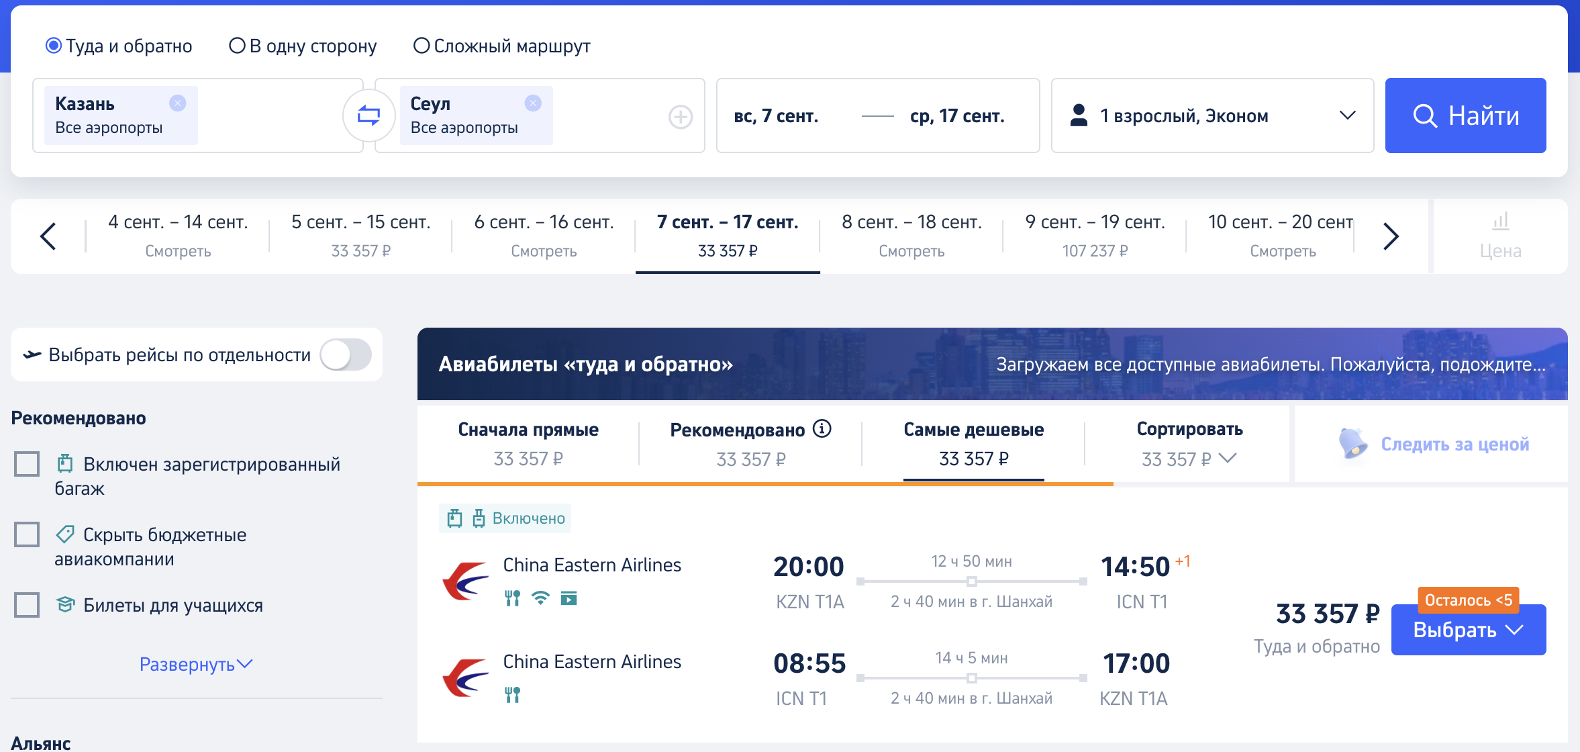Show later dates with right arrow

point(1391,236)
